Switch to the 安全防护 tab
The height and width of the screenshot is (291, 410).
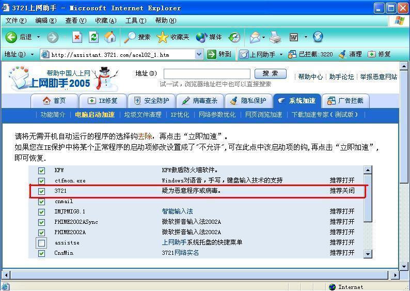click(x=152, y=101)
